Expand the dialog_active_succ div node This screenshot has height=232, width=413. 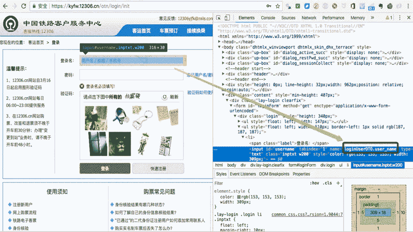(223, 52)
